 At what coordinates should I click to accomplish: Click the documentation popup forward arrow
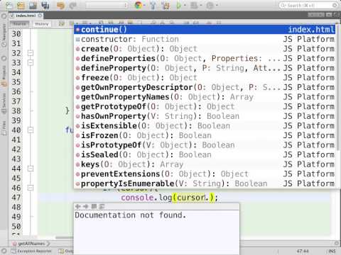[x=85, y=207]
